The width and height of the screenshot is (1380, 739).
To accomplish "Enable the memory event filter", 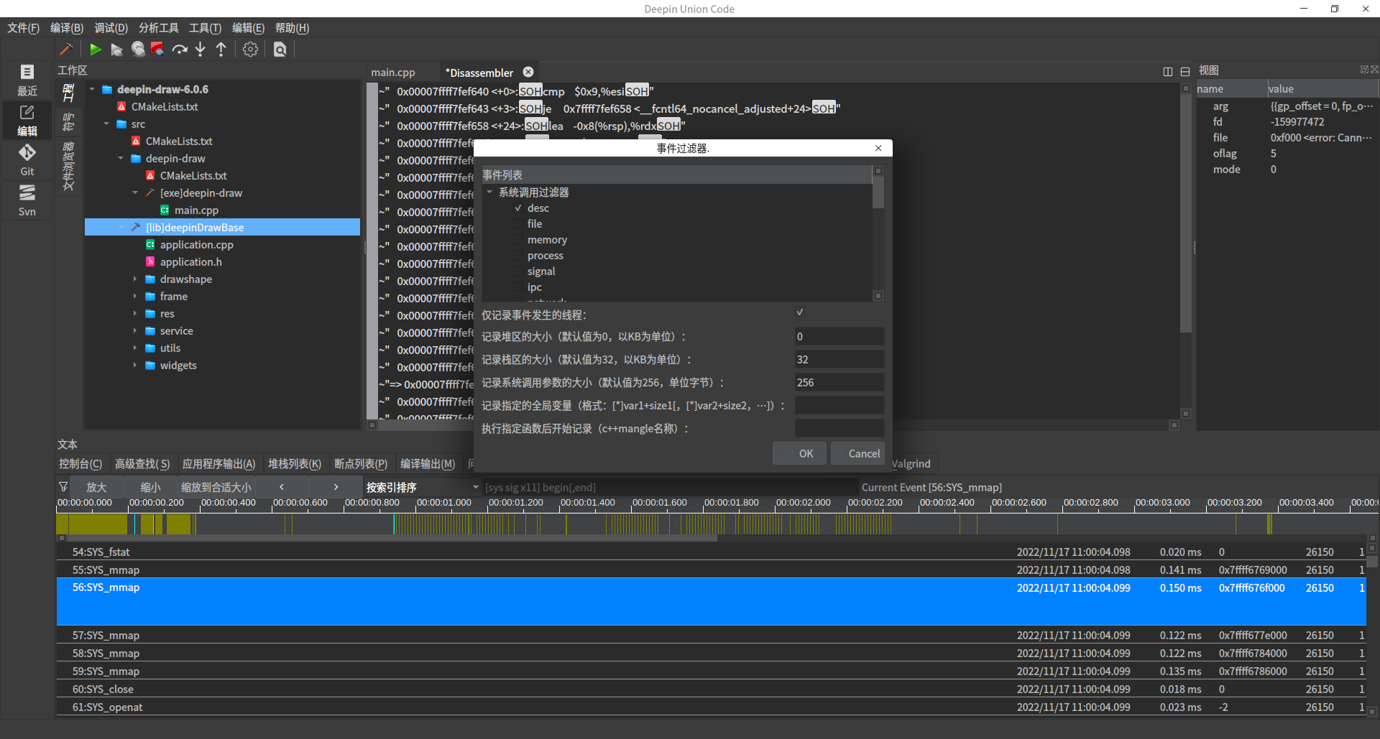I will [519, 239].
